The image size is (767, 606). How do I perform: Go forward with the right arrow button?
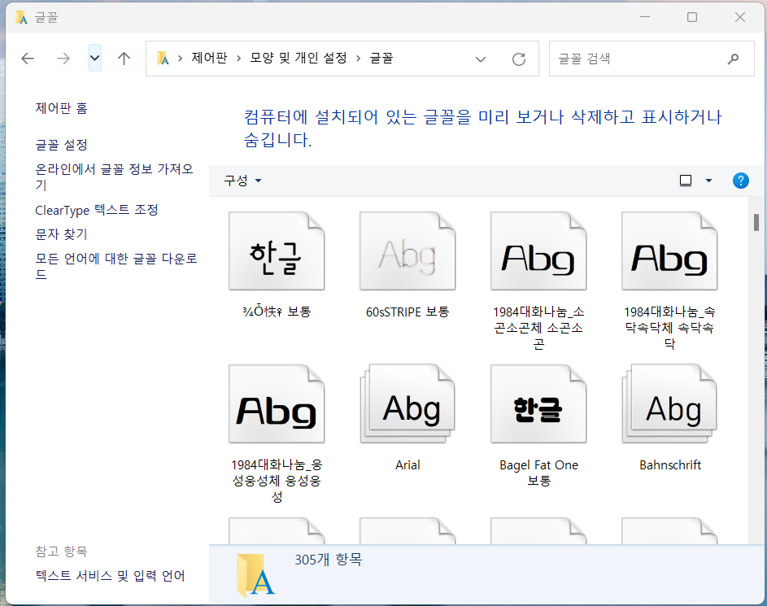[x=63, y=59]
